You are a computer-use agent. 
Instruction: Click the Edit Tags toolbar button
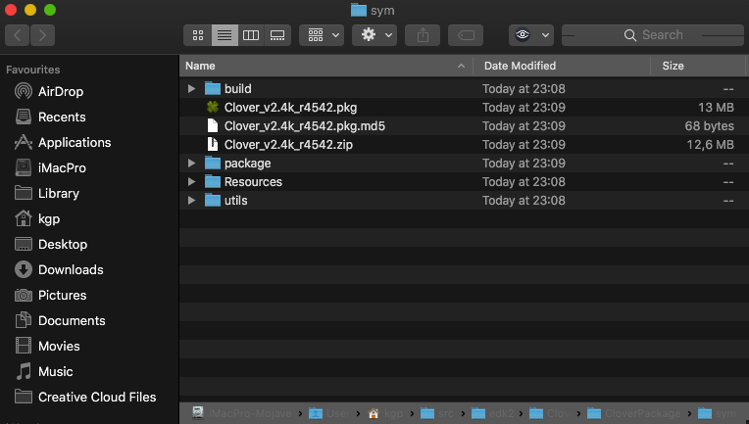point(466,35)
